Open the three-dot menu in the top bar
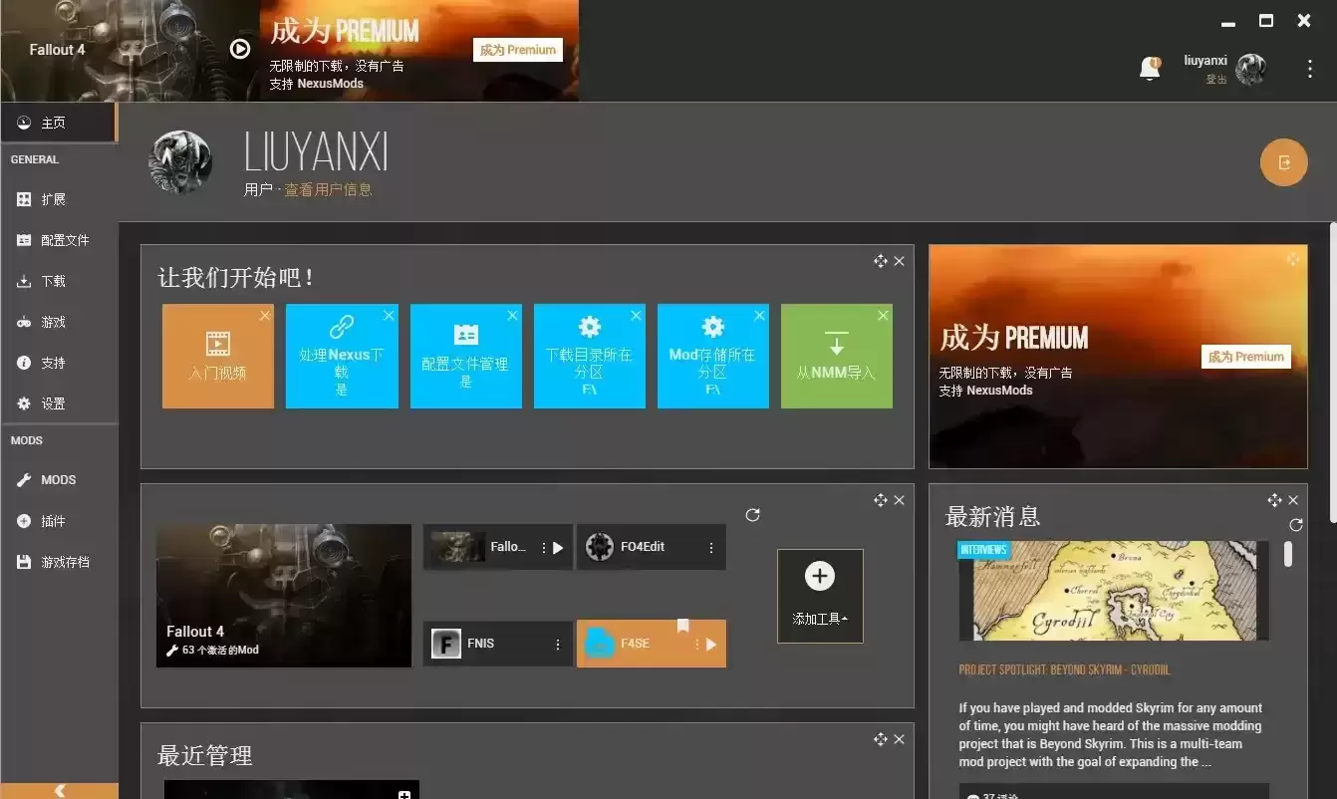Screen dimensions: 1337x799 (1309, 69)
